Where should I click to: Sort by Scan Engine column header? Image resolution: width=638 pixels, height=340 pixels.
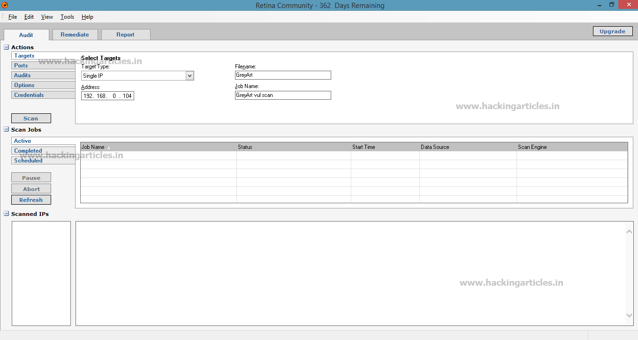pyautogui.click(x=572, y=147)
